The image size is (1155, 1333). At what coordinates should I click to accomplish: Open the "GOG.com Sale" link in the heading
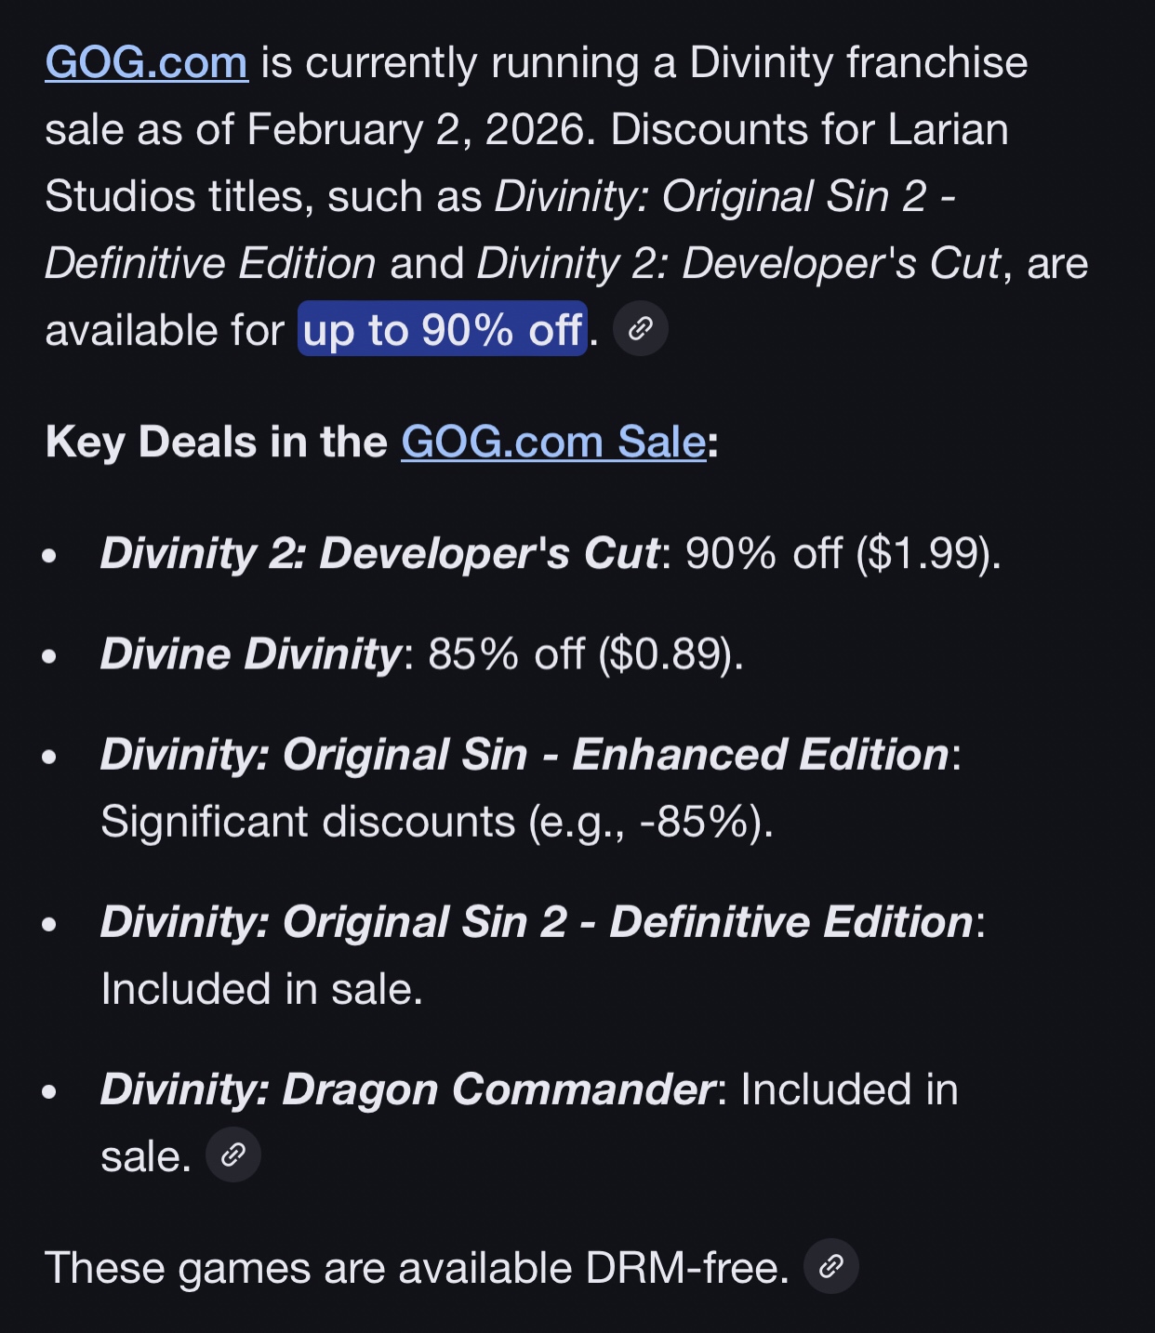553,442
